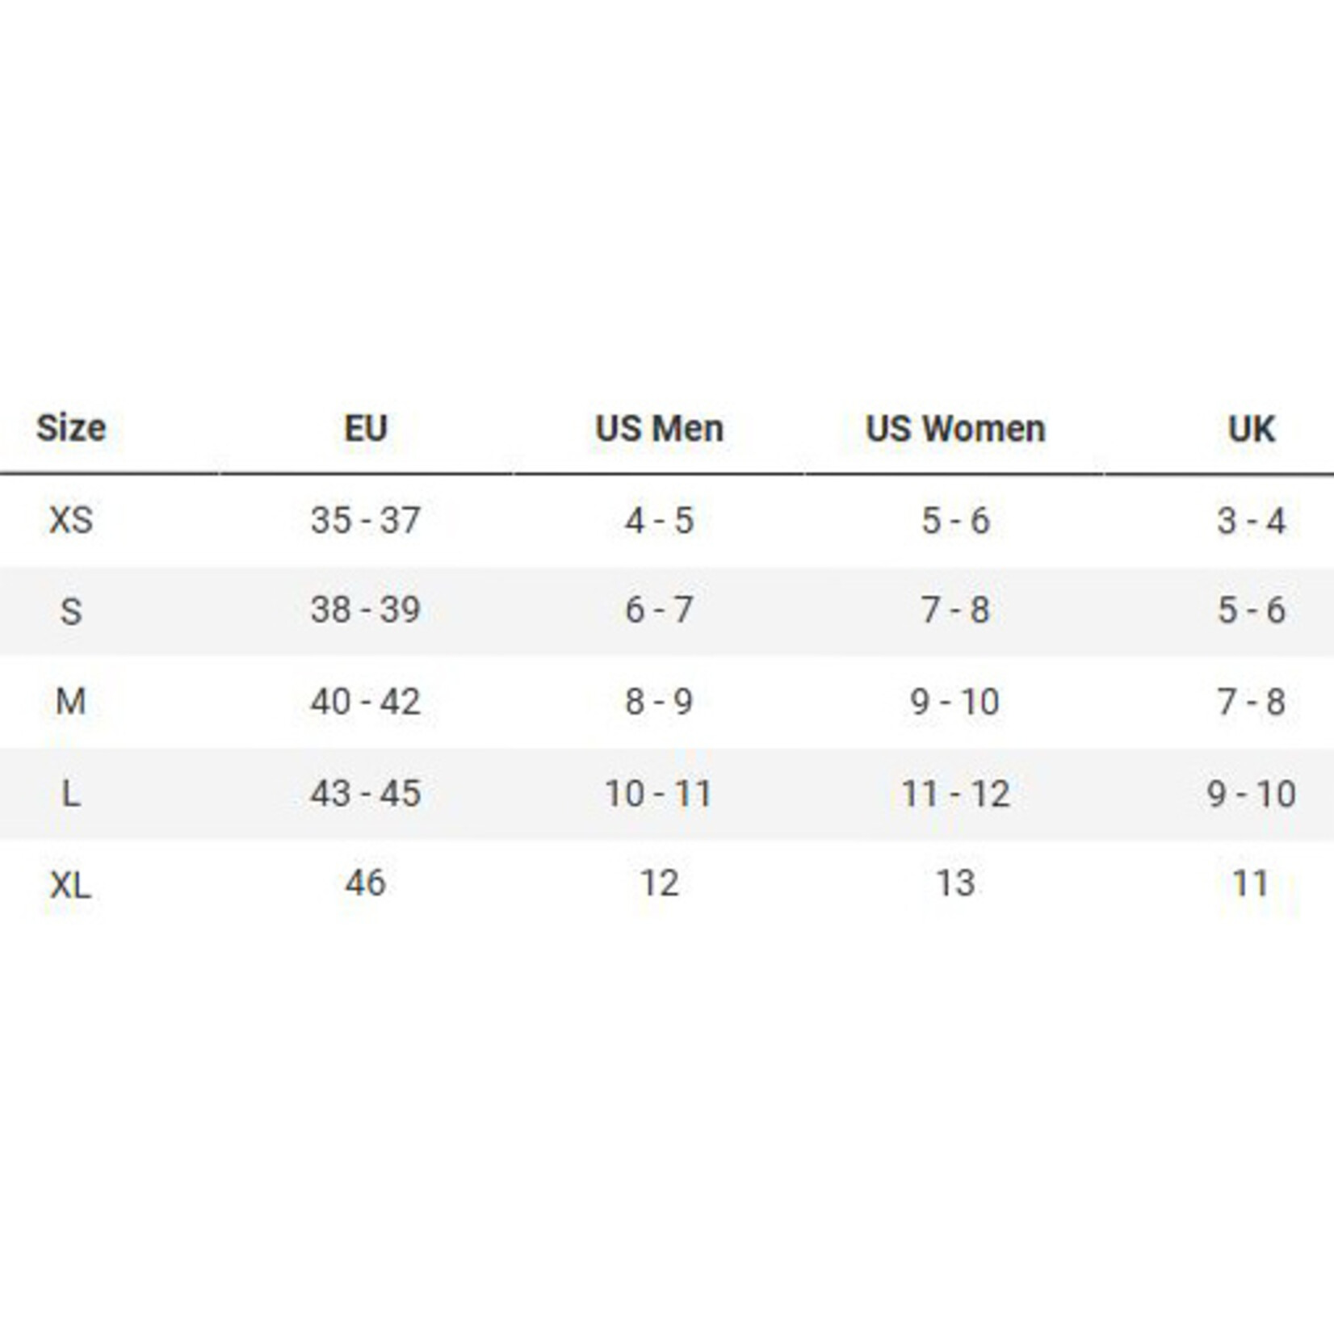Select US Women value 9 - 10

[955, 701]
